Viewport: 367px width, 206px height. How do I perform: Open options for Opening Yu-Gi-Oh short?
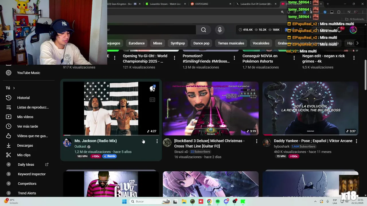pyautogui.click(x=174, y=58)
